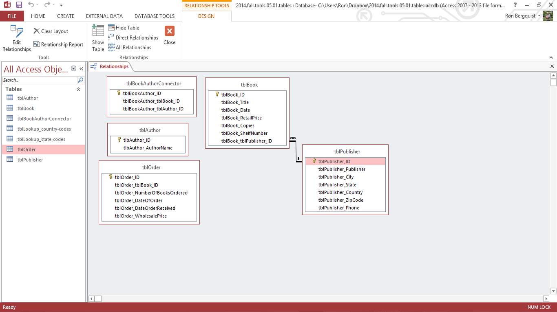Click the Save icon in the quick access toolbar
The image size is (557, 312).
point(19,5)
